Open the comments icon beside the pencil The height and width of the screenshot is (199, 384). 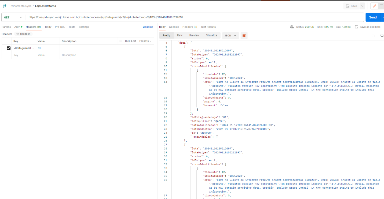click(x=381, y=6)
